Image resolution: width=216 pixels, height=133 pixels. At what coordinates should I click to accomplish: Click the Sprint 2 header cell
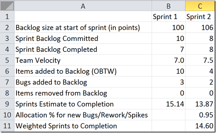pyautogui.click(x=200, y=16)
